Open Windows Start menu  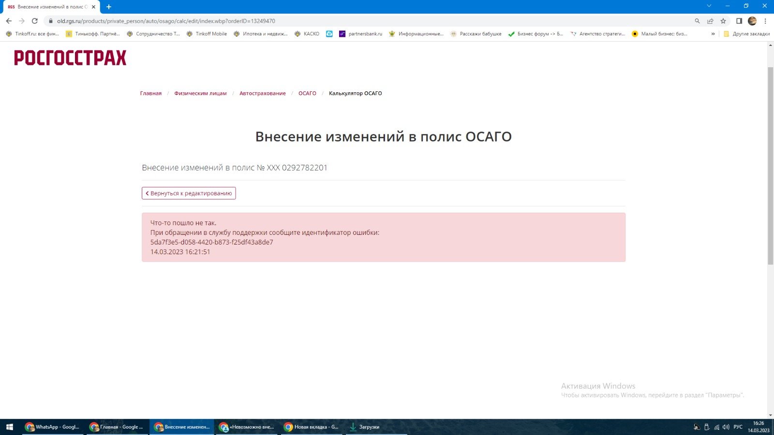coord(9,427)
